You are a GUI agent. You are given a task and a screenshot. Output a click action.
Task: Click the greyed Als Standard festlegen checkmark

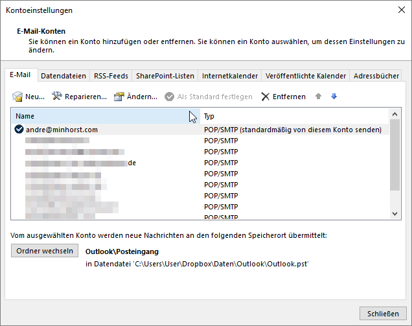(169, 97)
